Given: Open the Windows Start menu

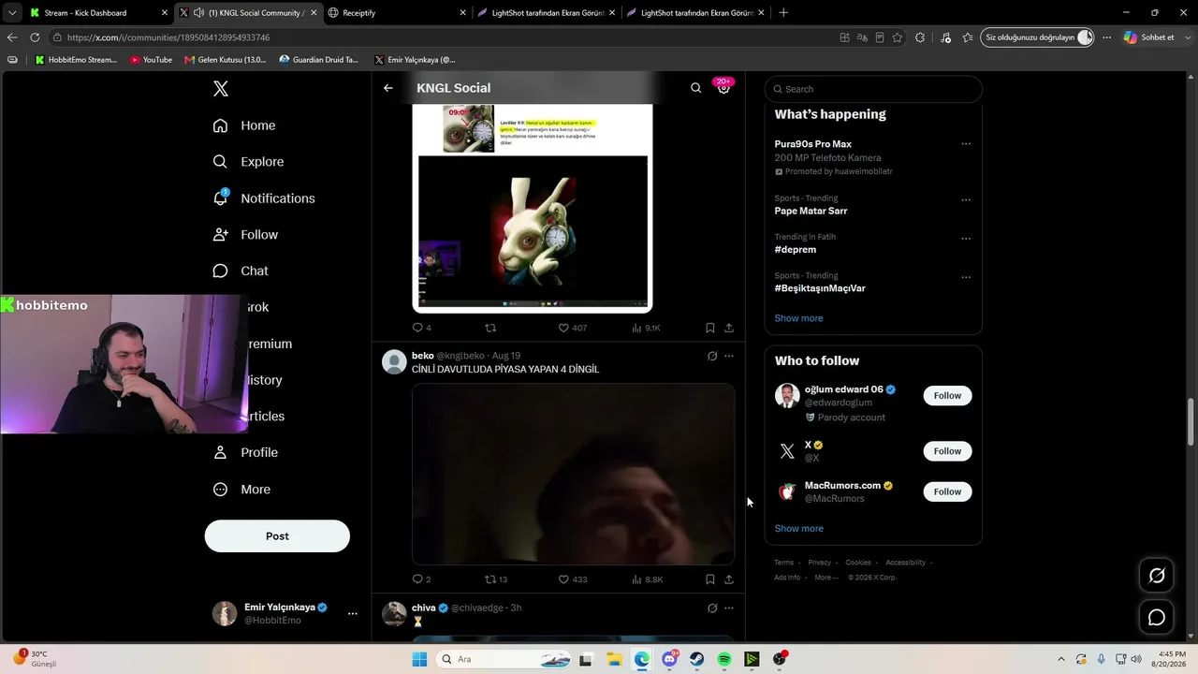Looking at the screenshot, I should pos(419,659).
